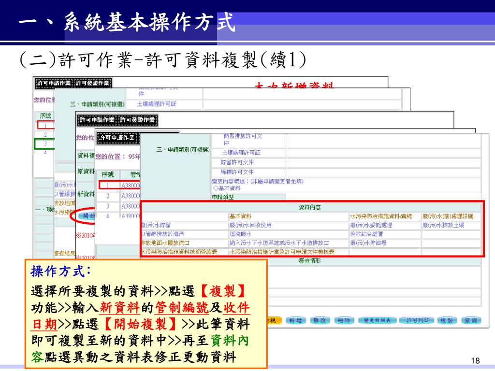Click the 新增 button
The image size is (495, 371).
(295, 321)
